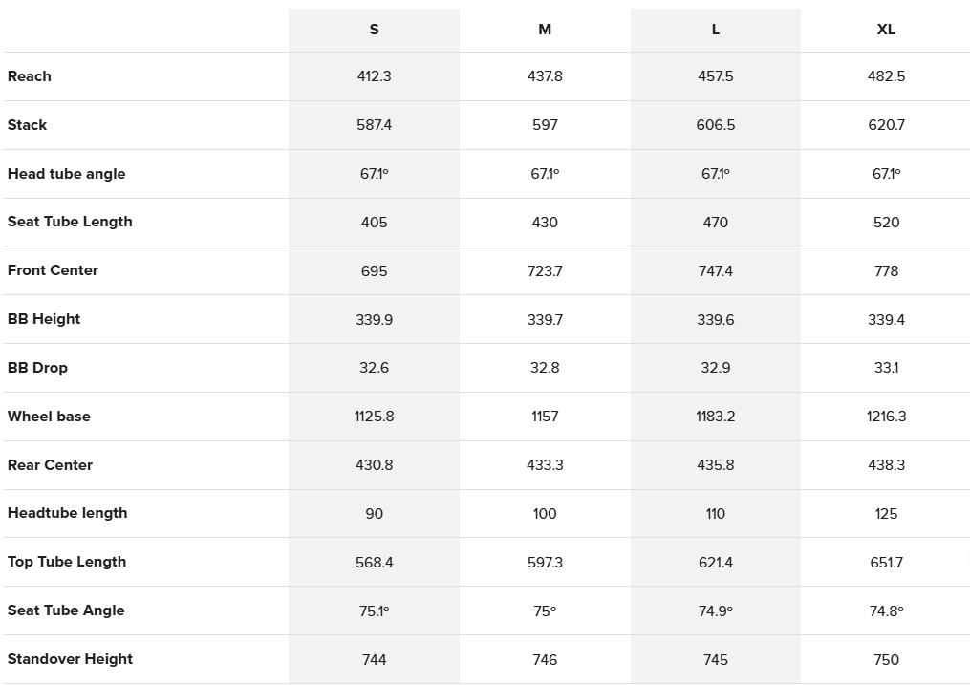Select the M size column header
This screenshot has height=685, width=970.
(545, 30)
